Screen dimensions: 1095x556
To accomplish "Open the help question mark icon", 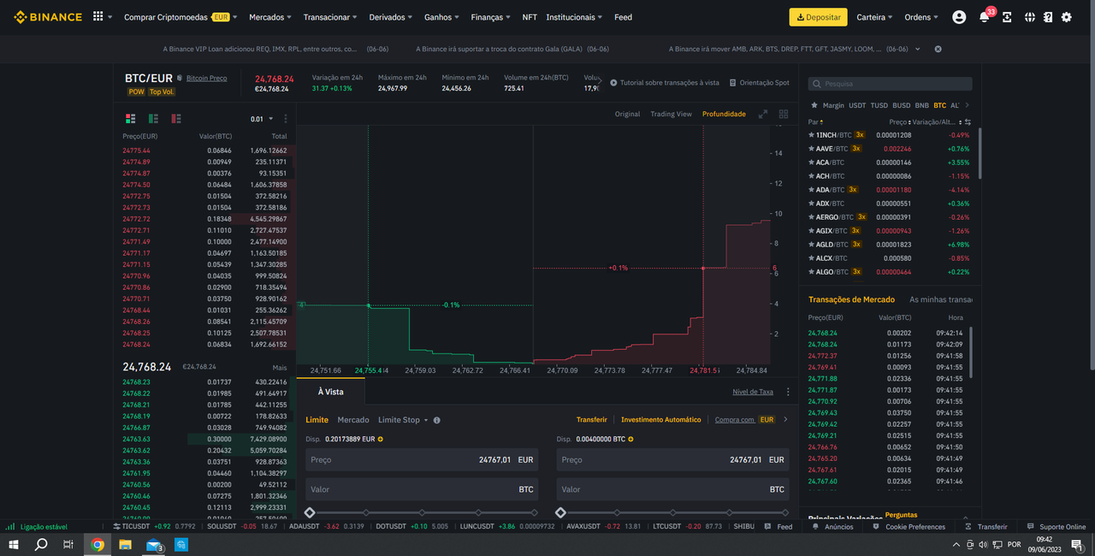I will tap(1047, 17).
